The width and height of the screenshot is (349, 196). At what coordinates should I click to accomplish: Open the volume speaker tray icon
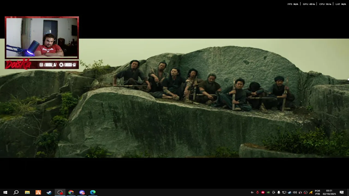[295, 192]
